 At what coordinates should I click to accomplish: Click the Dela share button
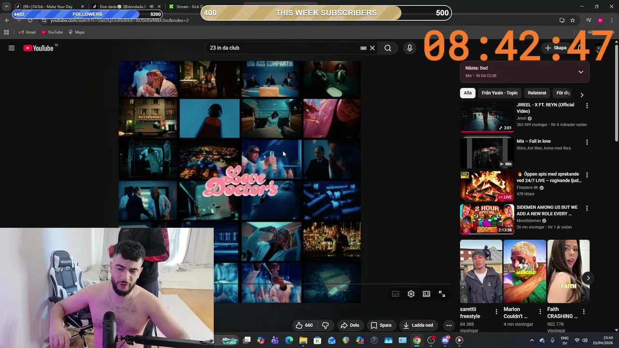[350, 325]
